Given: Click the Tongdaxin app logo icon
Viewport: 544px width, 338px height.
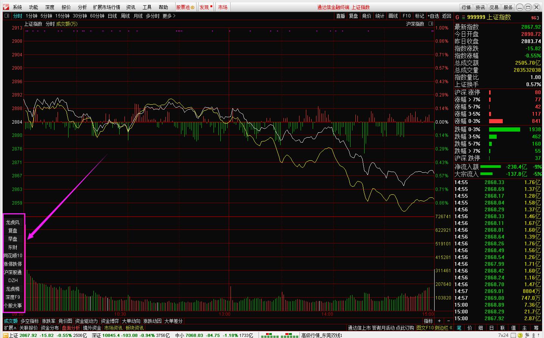Looking at the screenshot, I should [5, 7].
